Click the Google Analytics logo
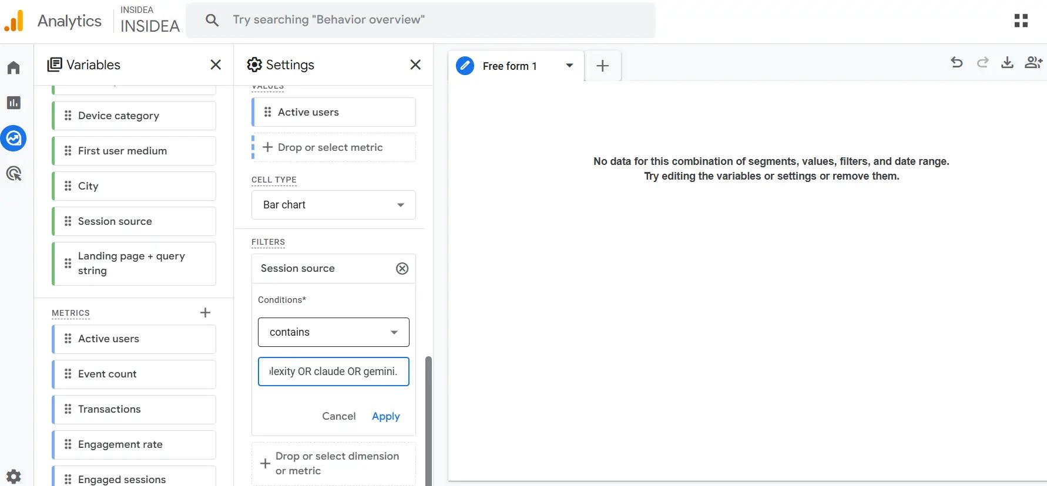The height and width of the screenshot is (486, 1047). [x=14, y=21]
